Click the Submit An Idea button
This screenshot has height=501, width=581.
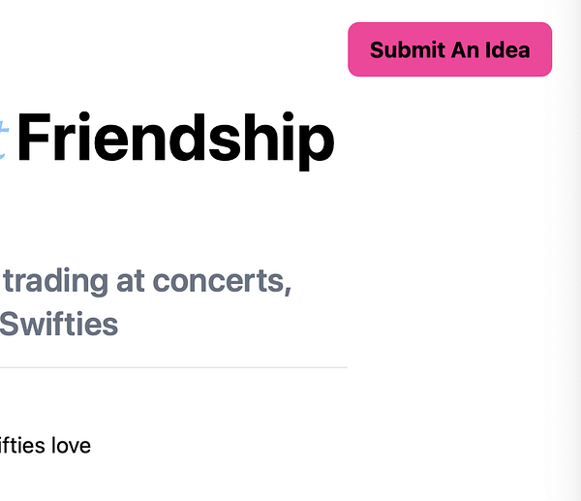coord(450,49)
